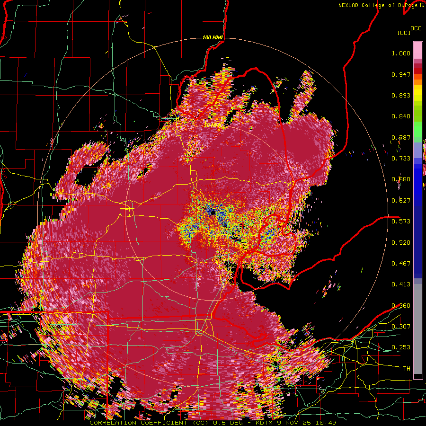Pick the gray segment of the color bar
This screenshot has height=426, width=426.
pyautogui.click(x=418, y=329)
